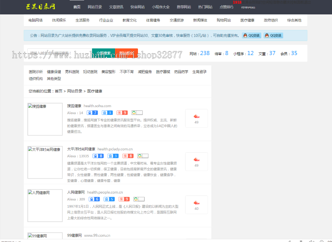Like 搜狐健康 using its HOT flame icon
Screen dimensions: 332x242
click(x=197, y=116)
